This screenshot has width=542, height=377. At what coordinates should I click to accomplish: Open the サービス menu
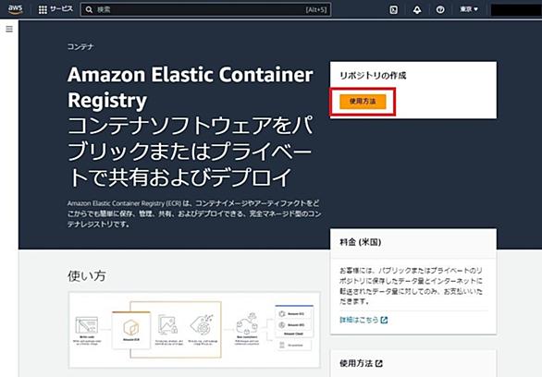click(x=62, y=9)
